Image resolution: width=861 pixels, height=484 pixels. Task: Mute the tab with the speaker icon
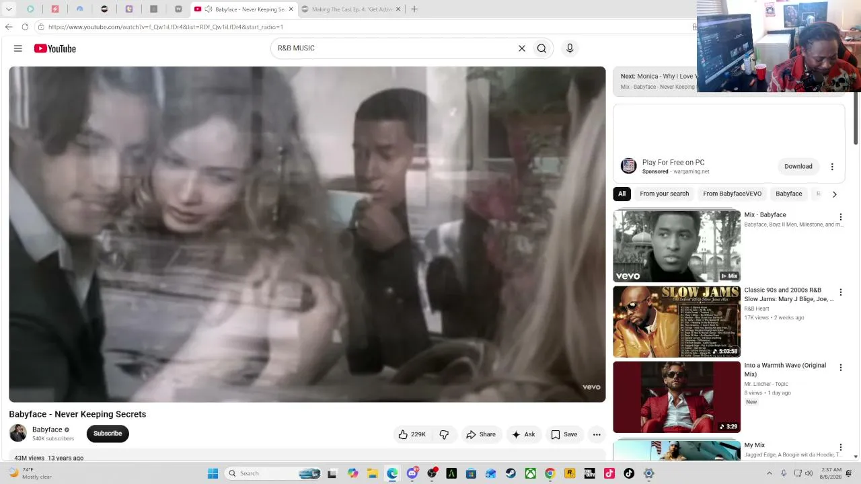pyautogui.click(x=209, y=9)
